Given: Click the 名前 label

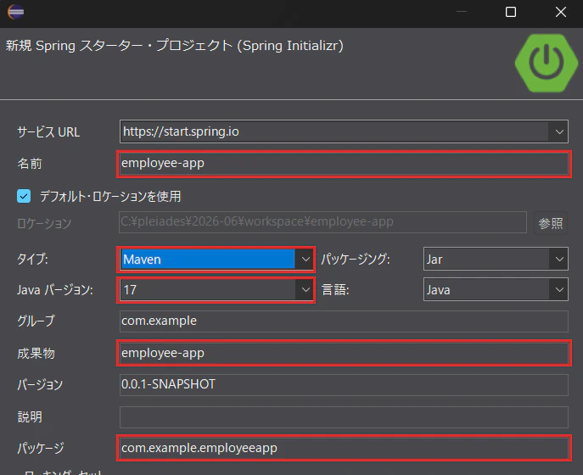Looking at the screenshot, I should pyautogui.click(x=30, y=164).
